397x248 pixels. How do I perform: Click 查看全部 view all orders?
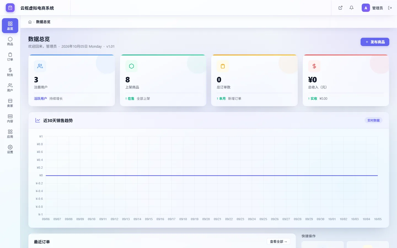pos(278,241)
